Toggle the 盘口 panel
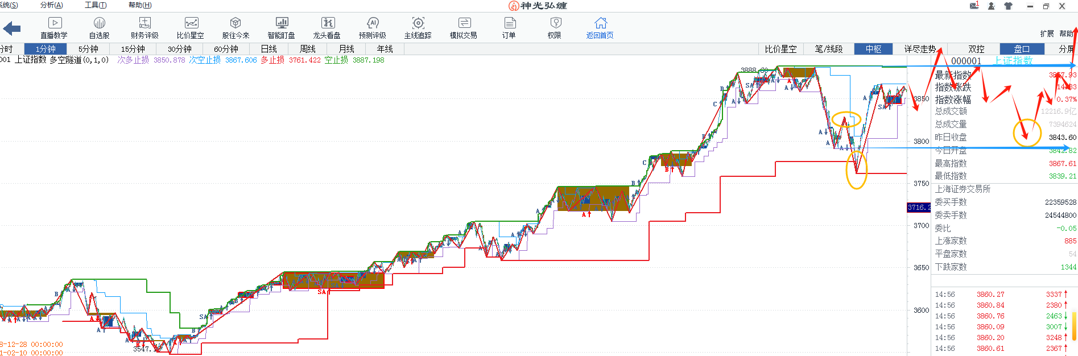The width and height of the screenshot is (1078, 356). coord(1022,49)
